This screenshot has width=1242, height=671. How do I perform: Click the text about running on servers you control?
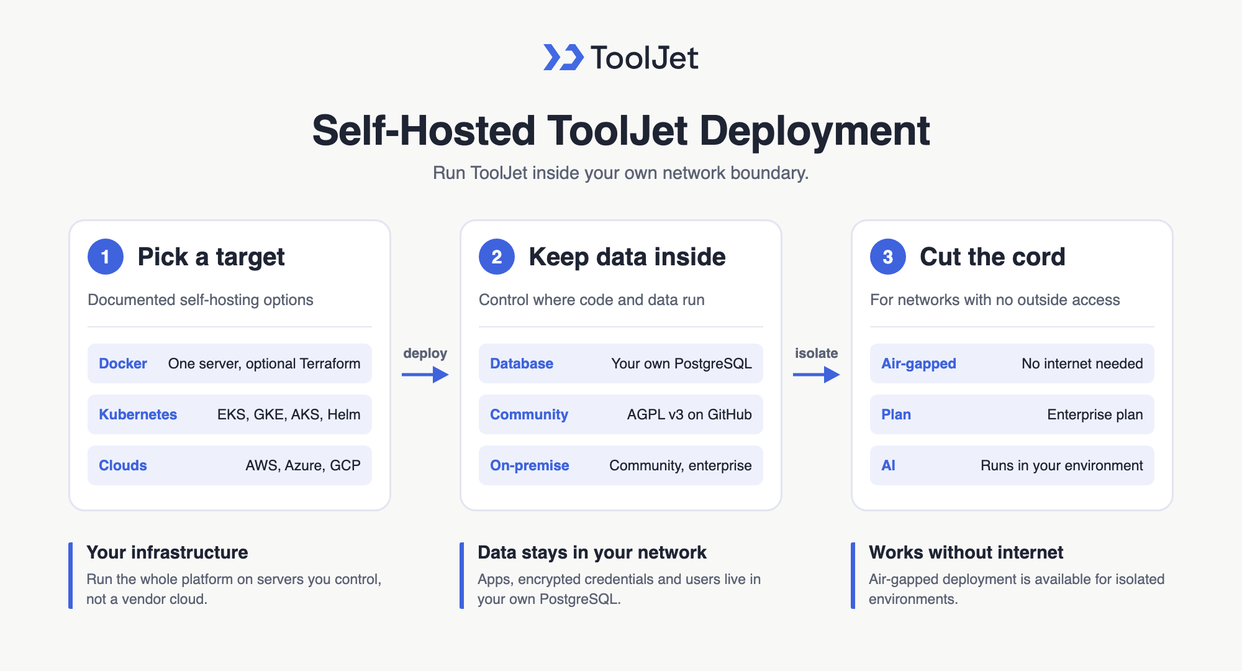point(234,589)
